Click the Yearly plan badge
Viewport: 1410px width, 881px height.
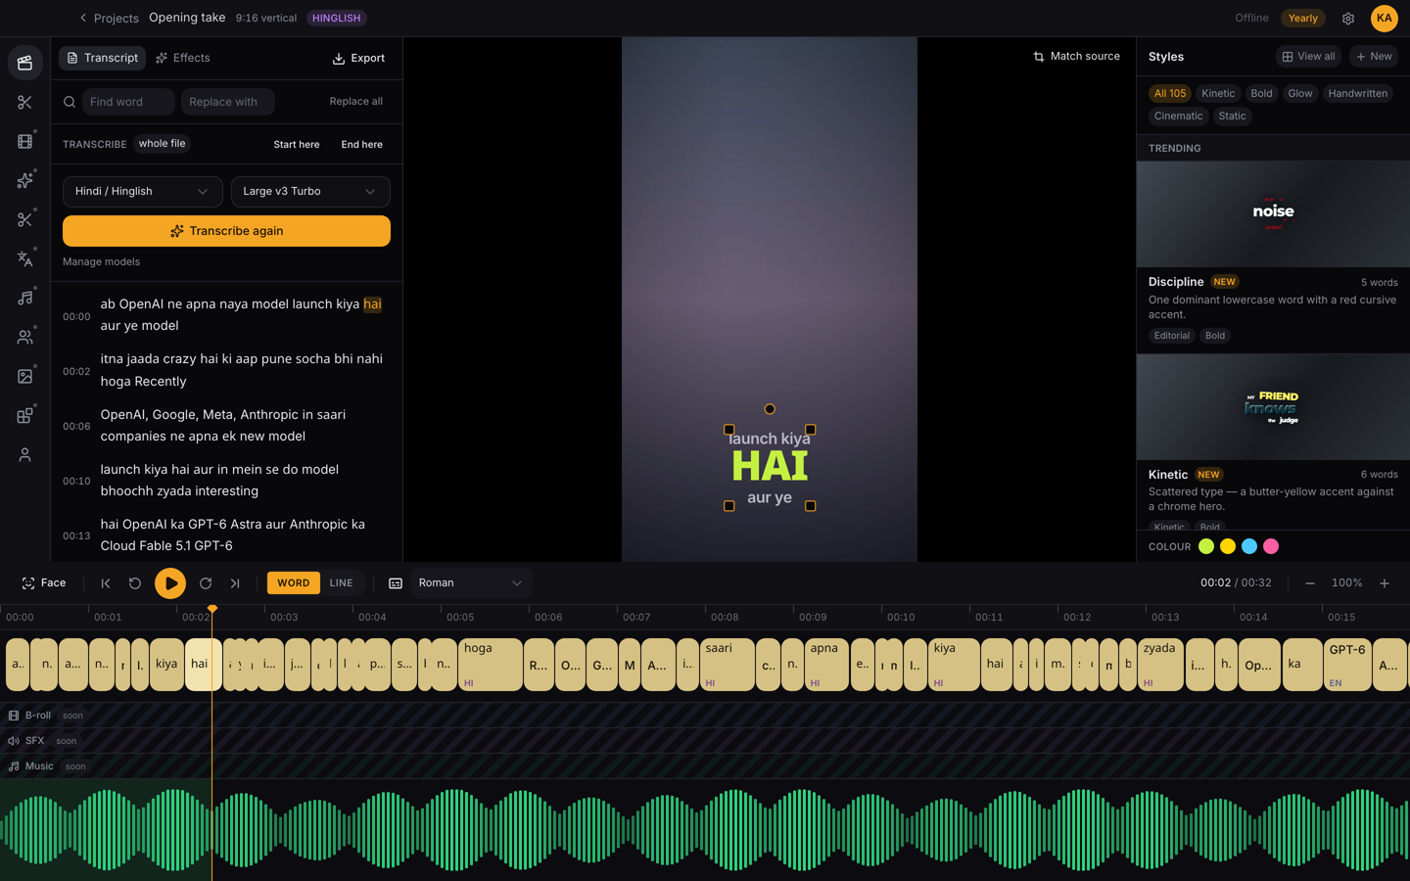1303,19
